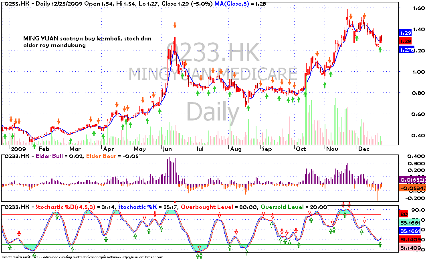This screenshot has height=259, width=426.
Task: Select the blue 1.29 value tag
Action: pyautogui.click(x=405, y=33)
